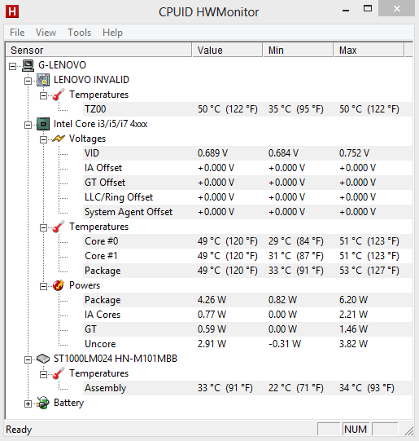Click the Ready status text
The image size is (419, 441).
click(x=19, y=430)
